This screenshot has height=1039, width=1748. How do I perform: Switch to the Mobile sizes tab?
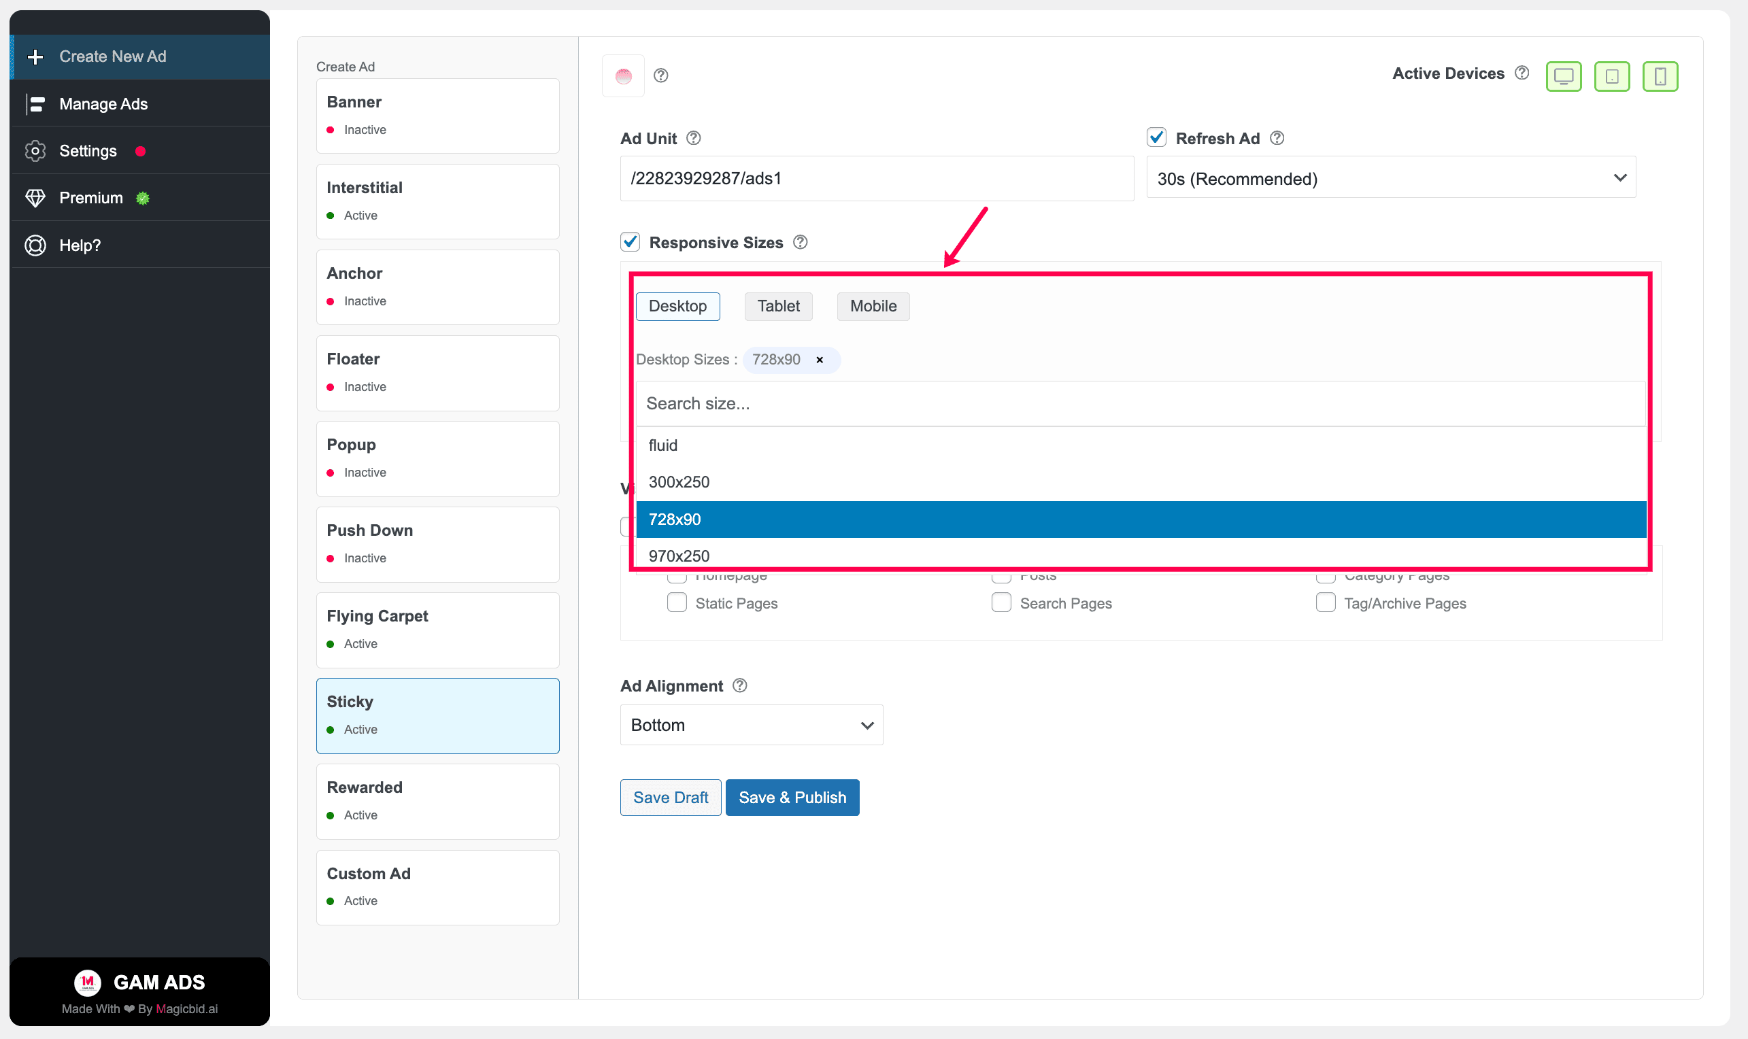873,307
